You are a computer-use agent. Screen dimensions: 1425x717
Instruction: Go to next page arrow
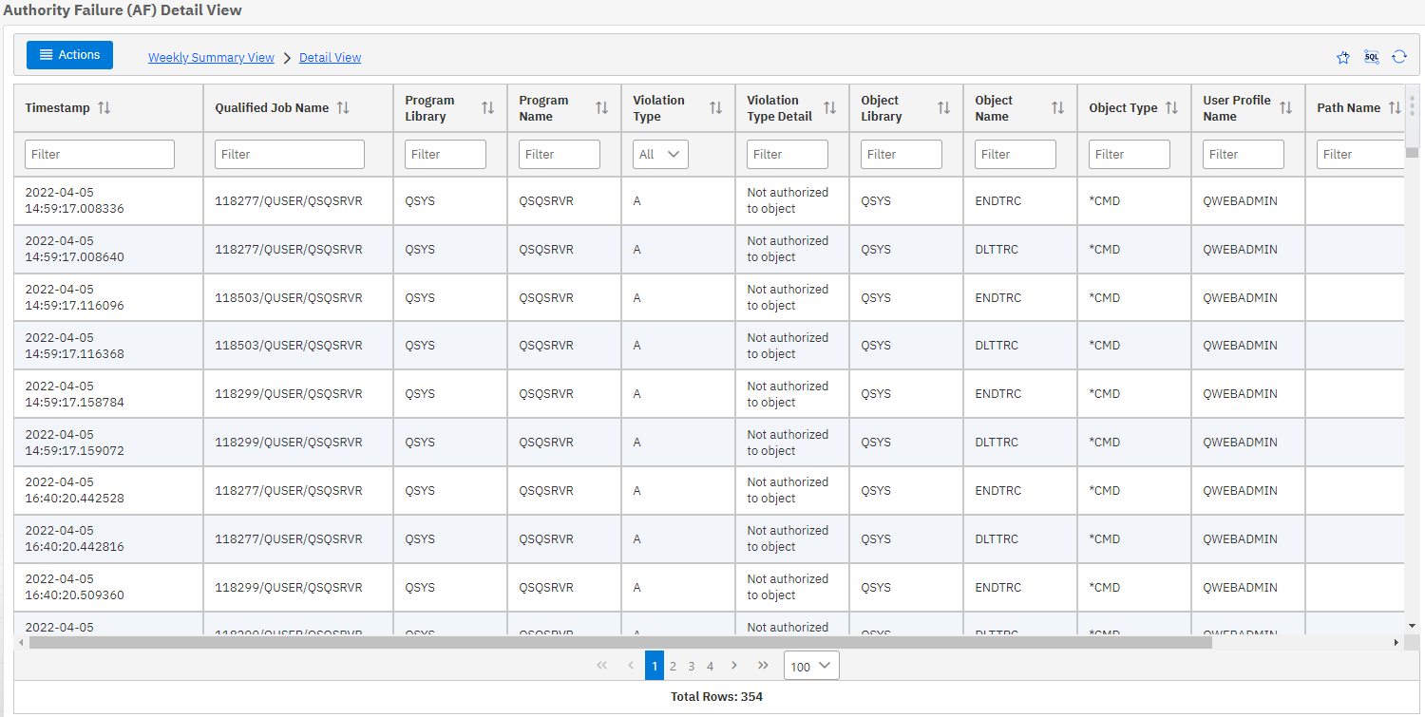point(733,666)
